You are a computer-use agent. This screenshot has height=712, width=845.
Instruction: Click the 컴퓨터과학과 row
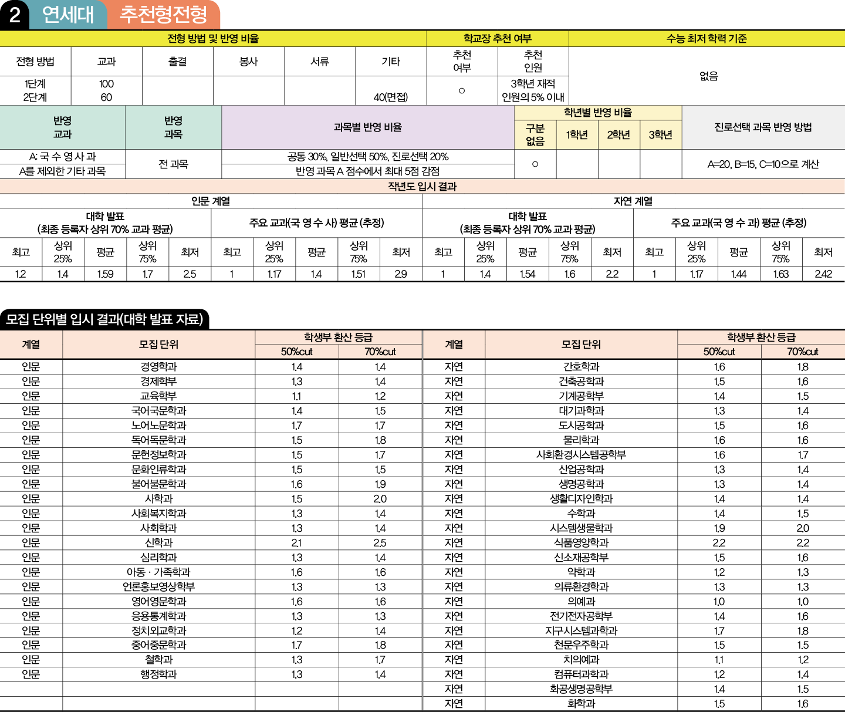pyautogui.click(x=634, y=674)
